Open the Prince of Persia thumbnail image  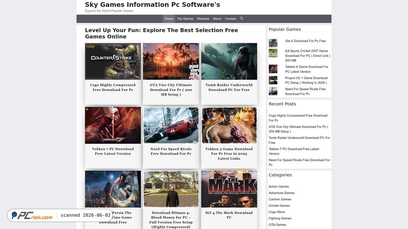click(113, 189)
